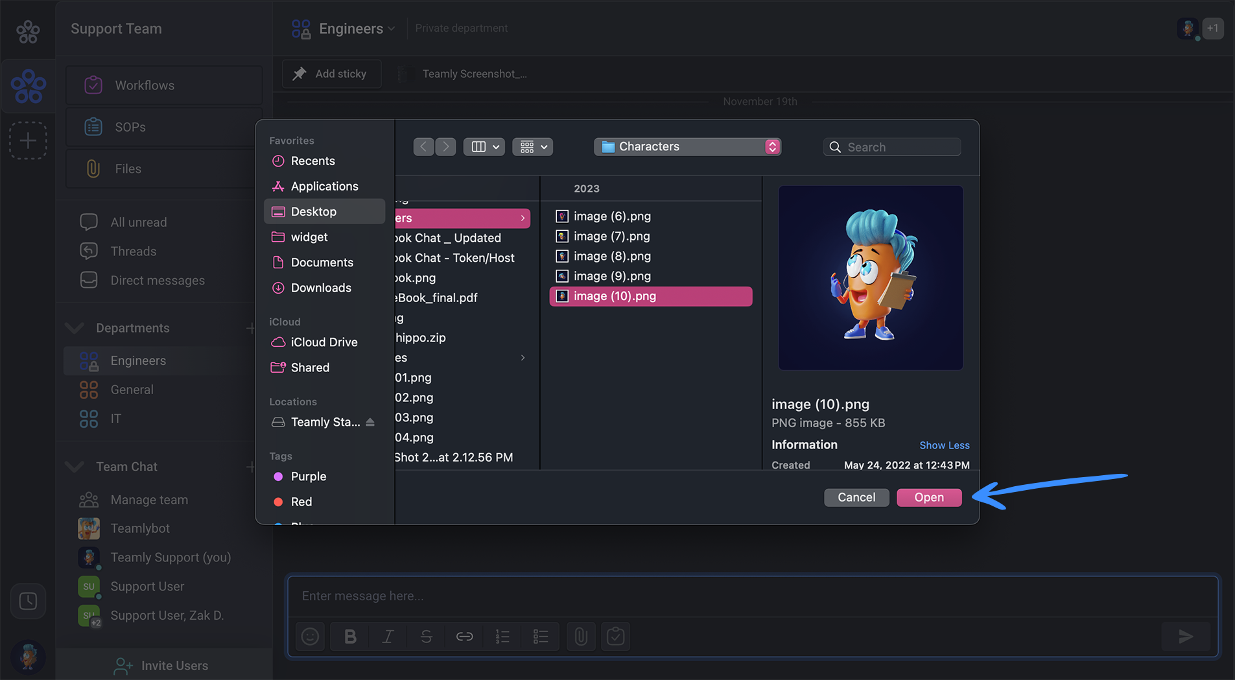Open the grouping options dropdown
Viewport: 1235px width, 680px height.
pyautogui.click(x=532, y=147)
